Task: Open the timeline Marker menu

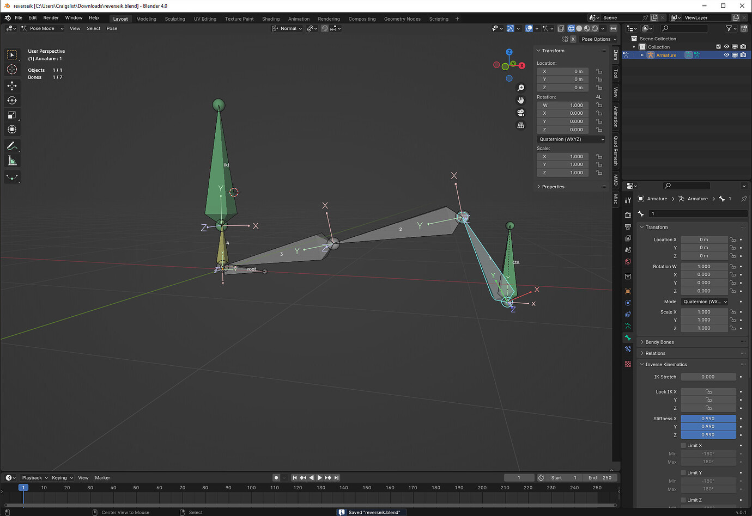Action: point(102,478)
